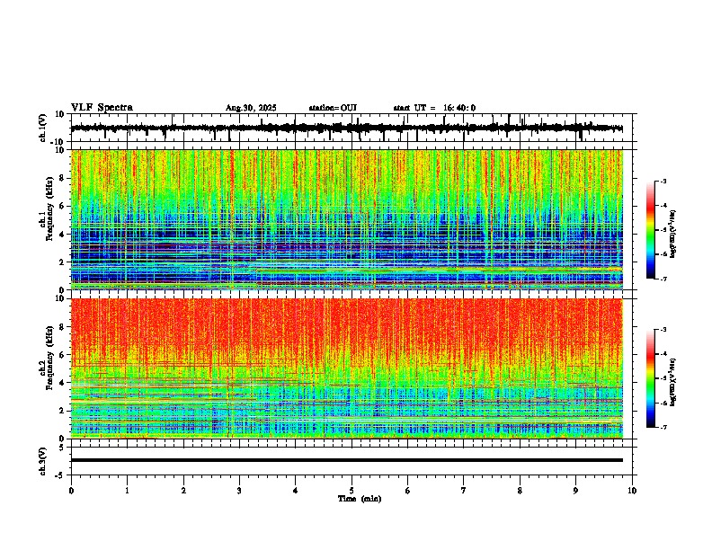Click the "6" kHz tick on ch.2 spectrogram
The height and width of the screenshot is (550, 712).
point(63,355)
